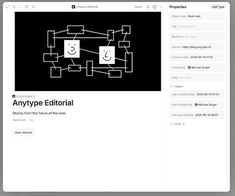
Task: Open the three-dots more menu
Action: pos(161,7)
